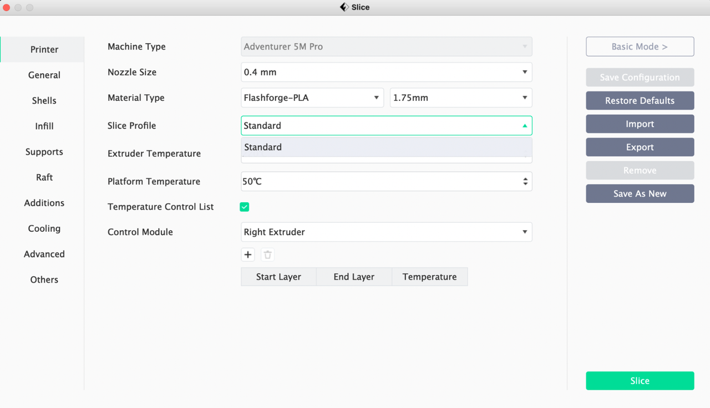The width and height of the screenshot is (710, 408).
Task: Open the Supports settings tab
Action: coord(43,151)
